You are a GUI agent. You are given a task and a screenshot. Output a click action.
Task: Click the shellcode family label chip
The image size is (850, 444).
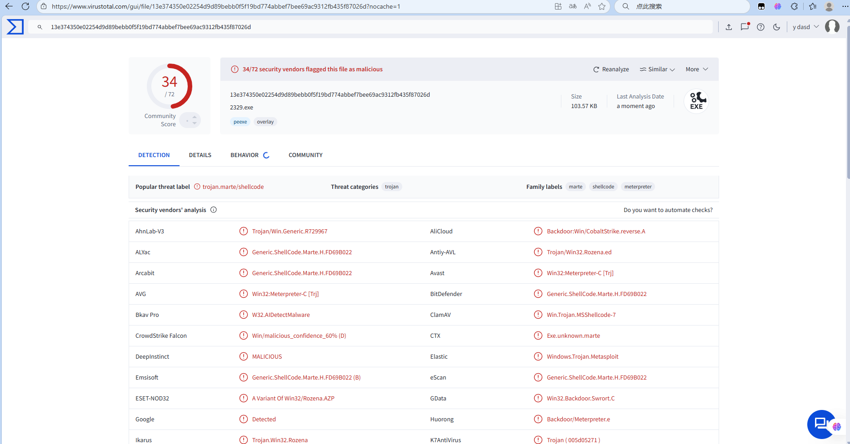[603, 187]
